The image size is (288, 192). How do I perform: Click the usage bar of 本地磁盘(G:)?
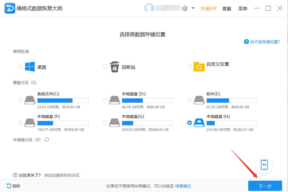[148, 123]
